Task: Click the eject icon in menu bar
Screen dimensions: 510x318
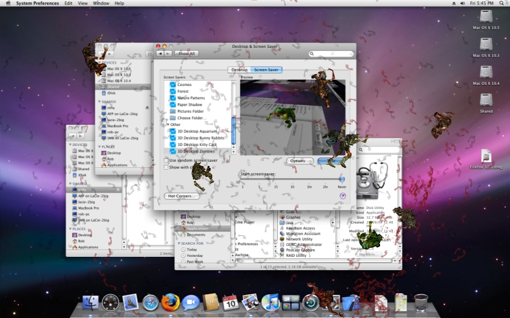Action: tap(454, 3)
